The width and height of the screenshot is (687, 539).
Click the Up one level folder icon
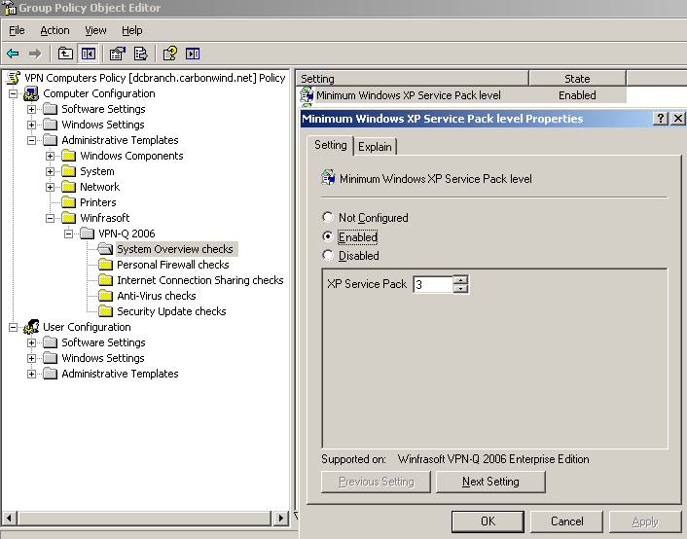coord(65,54)
